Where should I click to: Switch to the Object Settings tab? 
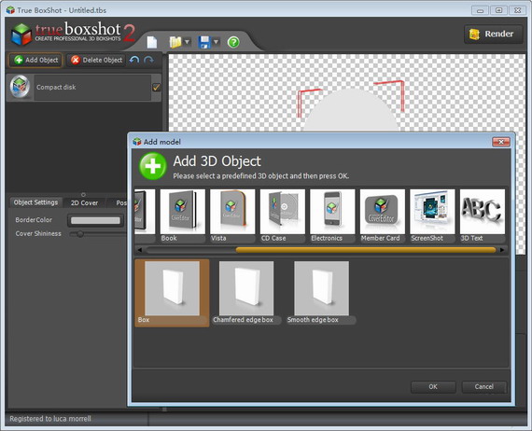(x=35, y=202)
